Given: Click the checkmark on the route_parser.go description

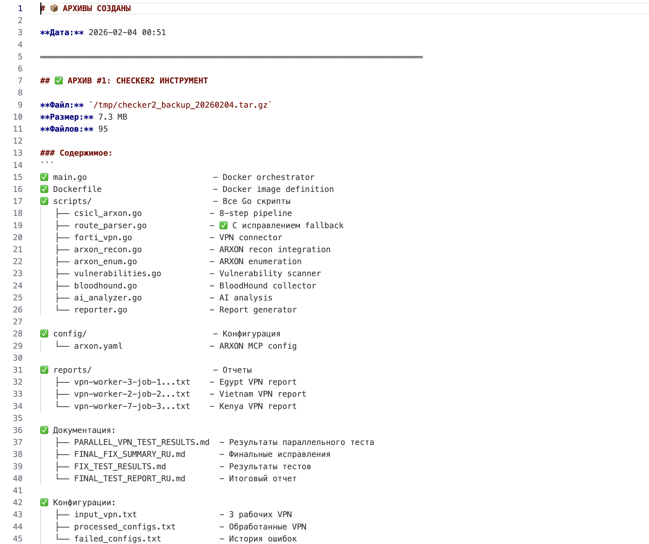Looking at the screenshot, I should 223,225.
